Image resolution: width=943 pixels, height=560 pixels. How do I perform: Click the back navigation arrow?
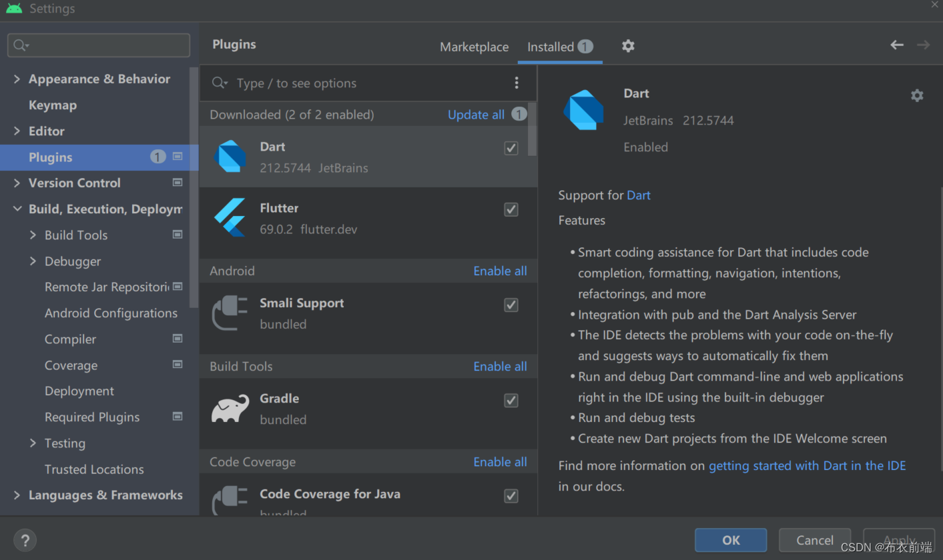tap(897, 45)
